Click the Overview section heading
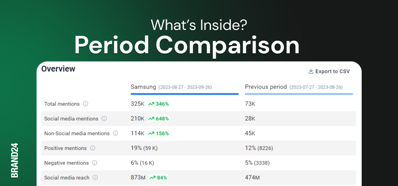 [58, 69]
